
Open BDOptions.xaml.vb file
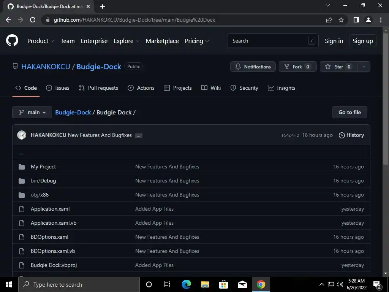coord(53,251)
